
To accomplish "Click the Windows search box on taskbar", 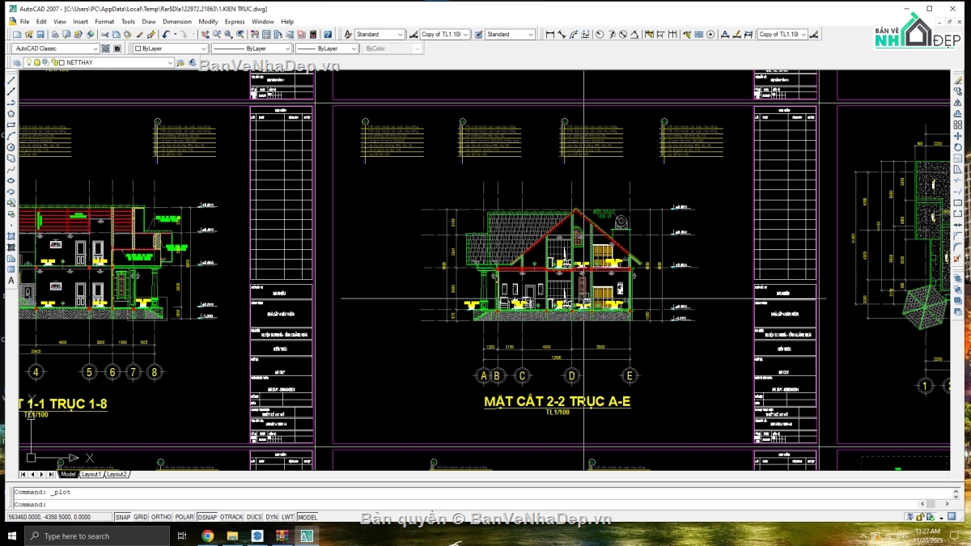I will click(97, 535).
